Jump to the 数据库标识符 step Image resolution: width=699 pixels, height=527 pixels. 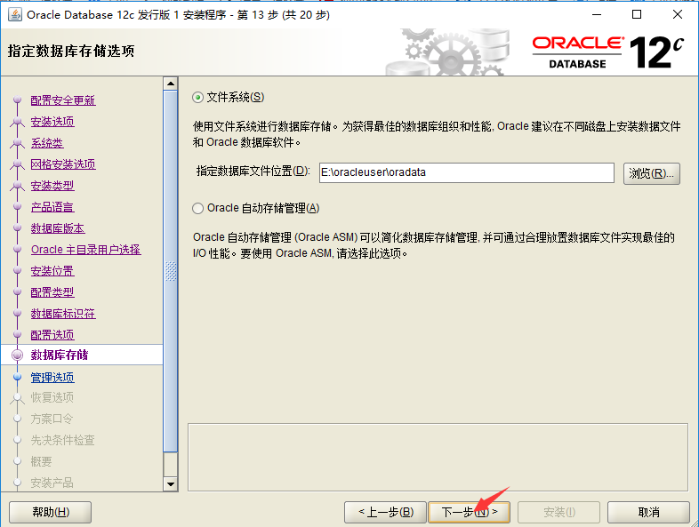(63, 314)
